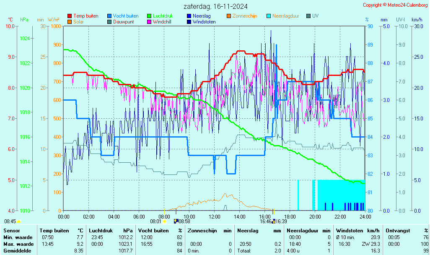Select the Neerslag legend label
The width and height of the screenshot is (430, 255).
(x=202, y=16)
